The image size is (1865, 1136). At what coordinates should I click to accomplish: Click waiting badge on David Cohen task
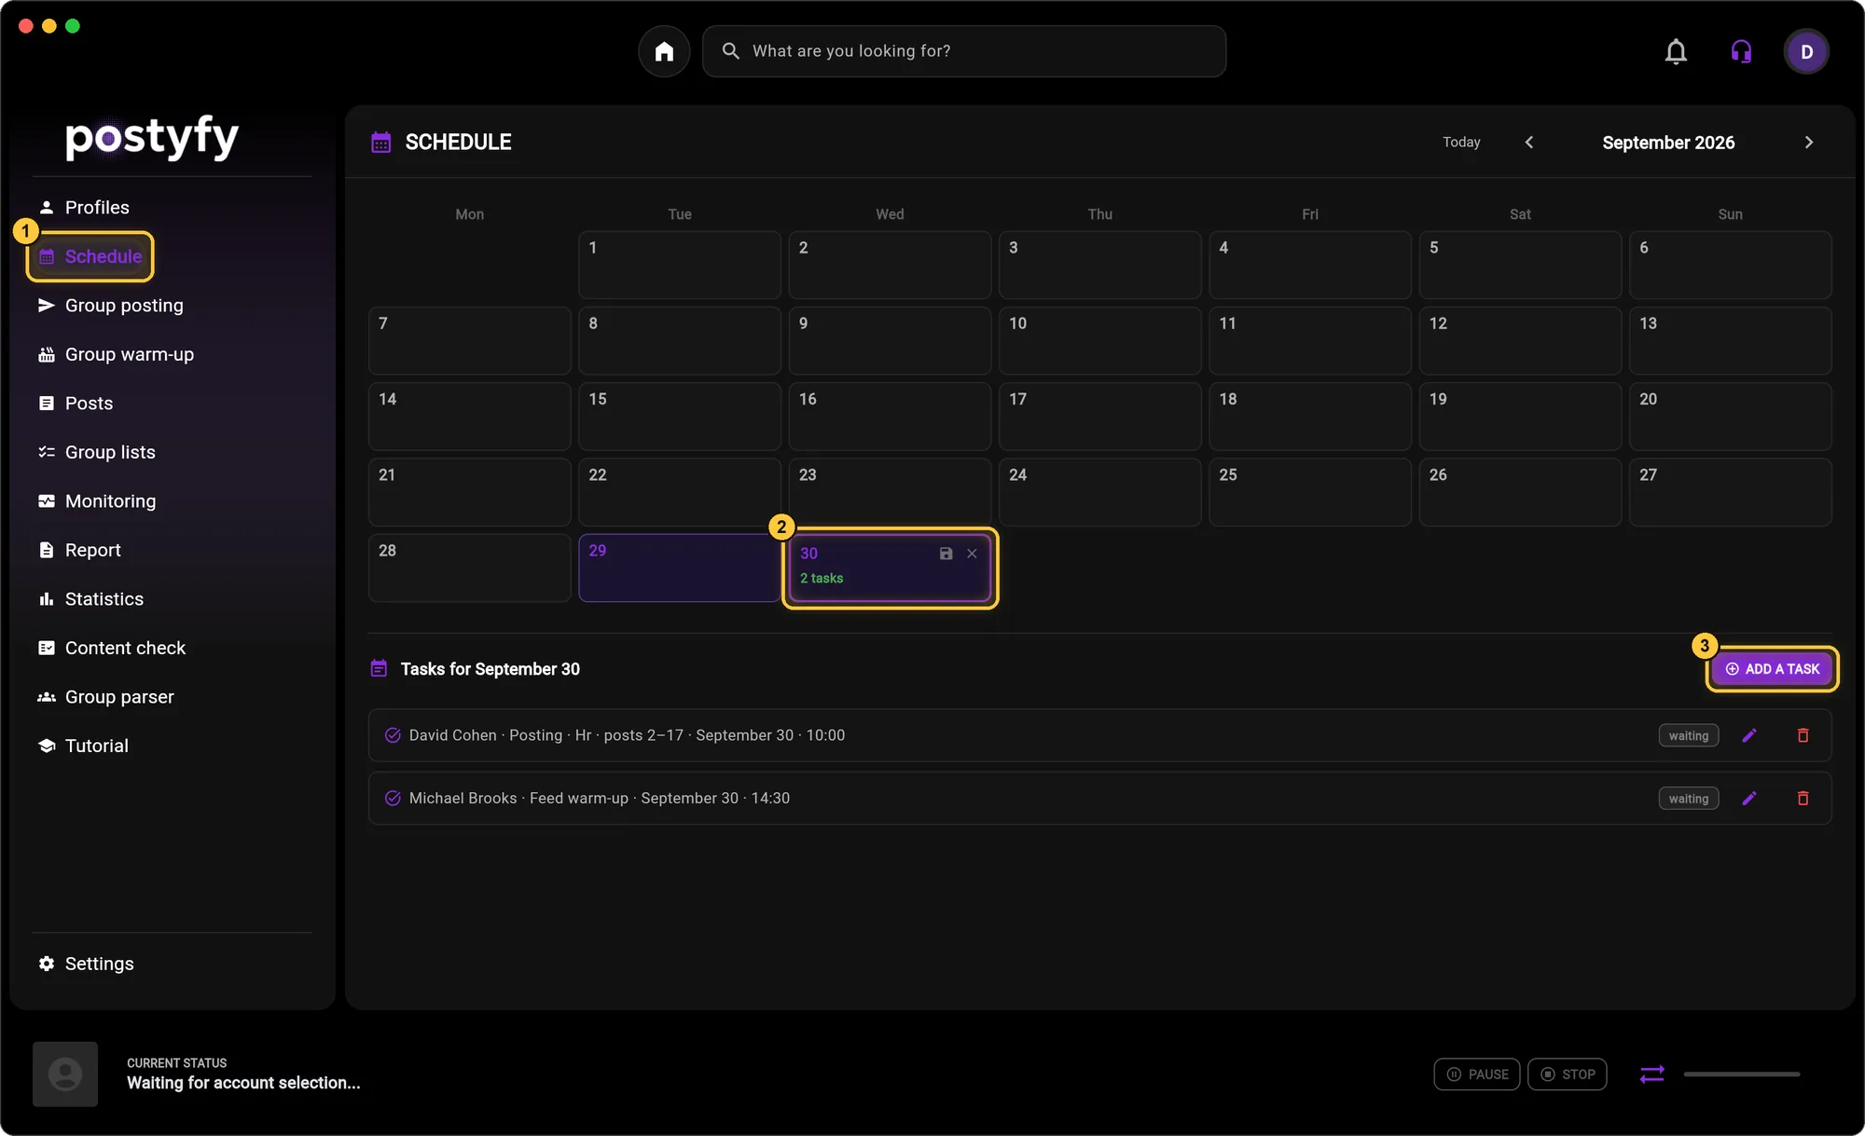point(1689,735)
